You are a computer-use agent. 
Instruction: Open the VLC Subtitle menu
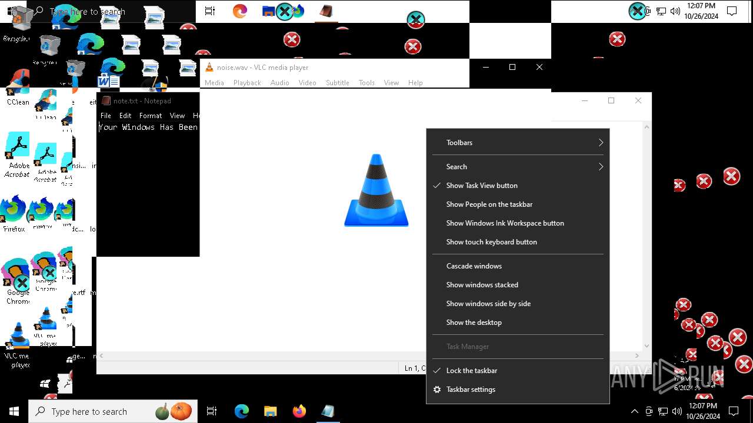pyautogui.click(x=338, y=83)
